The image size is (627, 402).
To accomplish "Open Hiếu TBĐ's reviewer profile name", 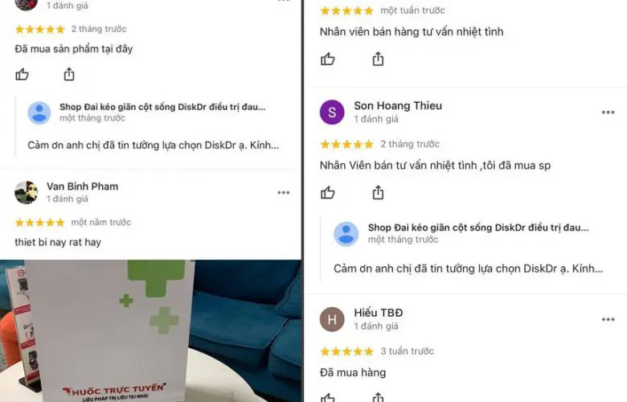I will 379,313.
